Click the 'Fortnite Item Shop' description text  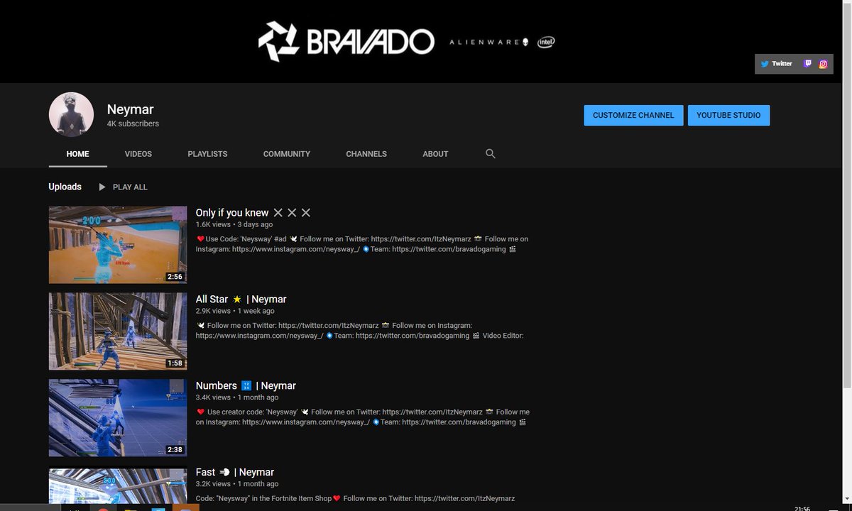(x=355, y=499)
